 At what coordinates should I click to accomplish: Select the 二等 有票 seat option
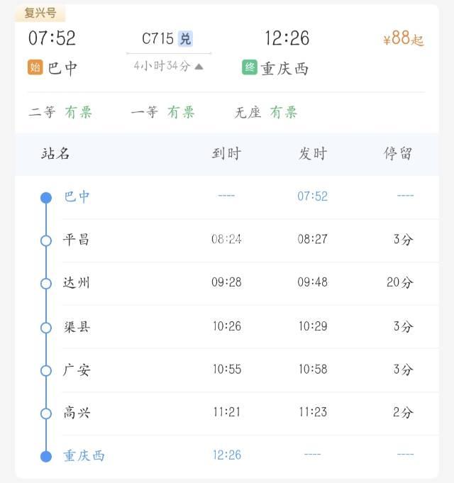60,112
